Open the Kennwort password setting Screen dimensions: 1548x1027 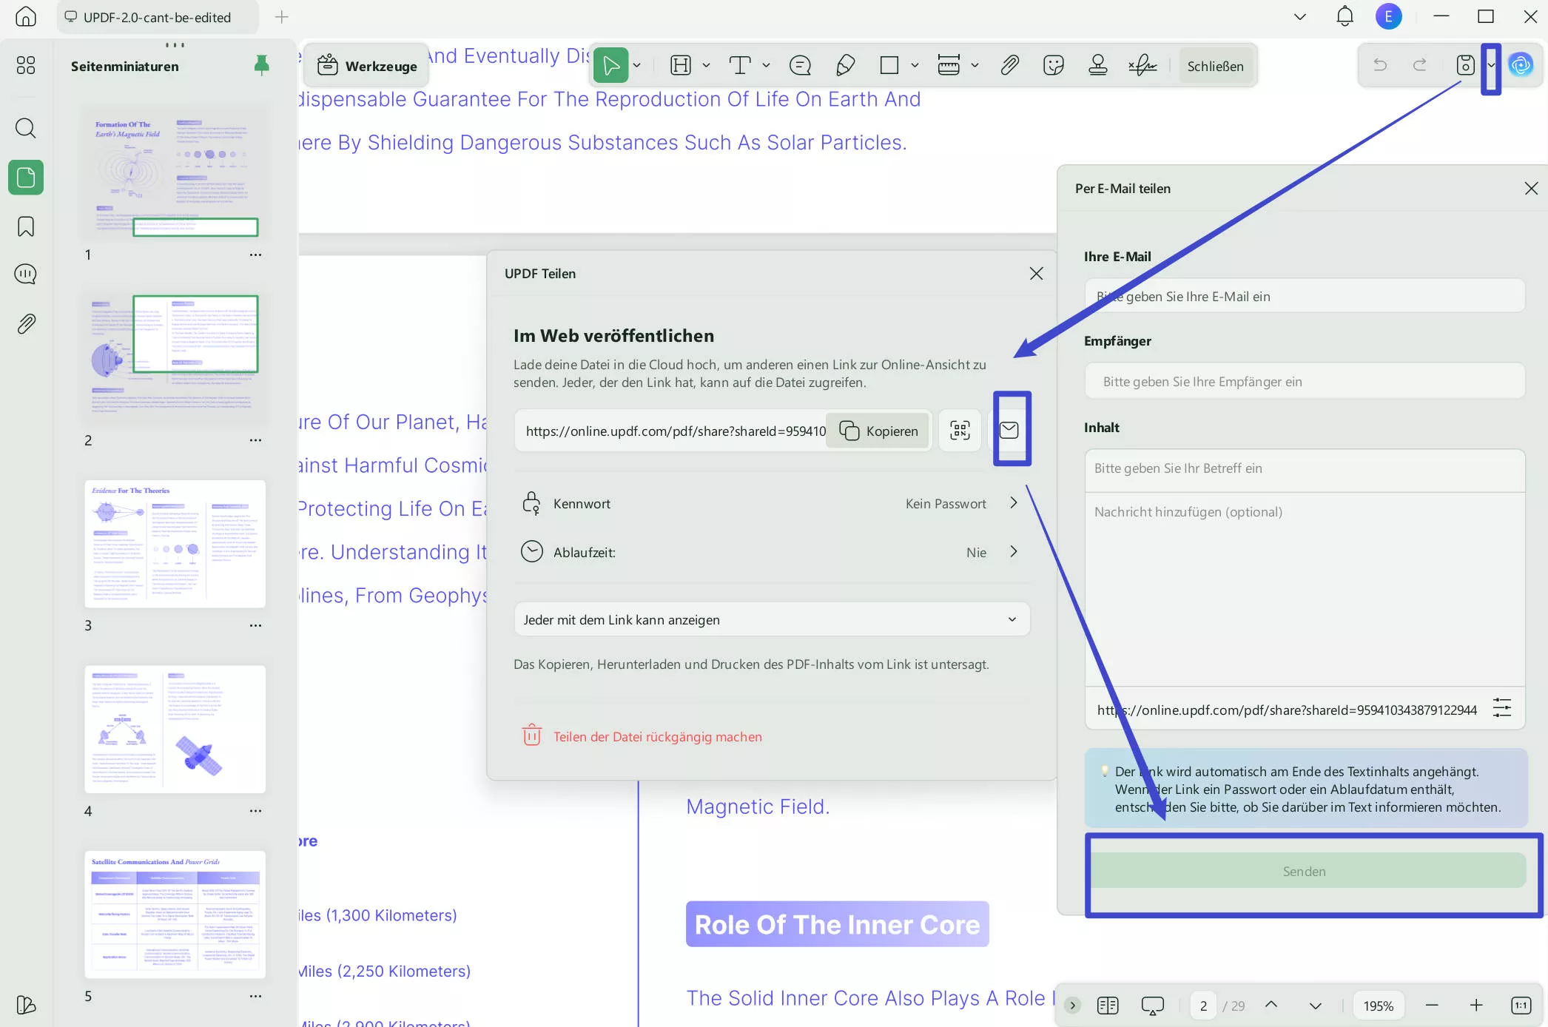click(x=772, y=504)
